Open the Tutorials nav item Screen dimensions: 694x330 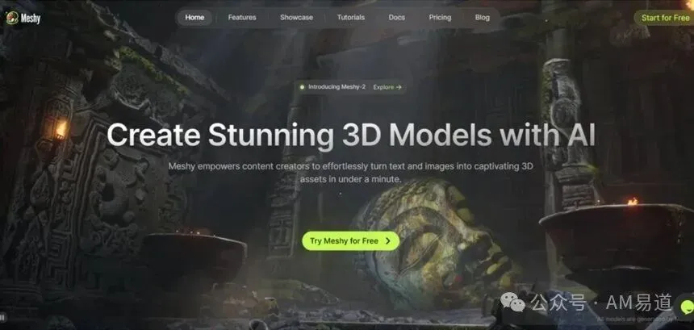coord(351,18)
